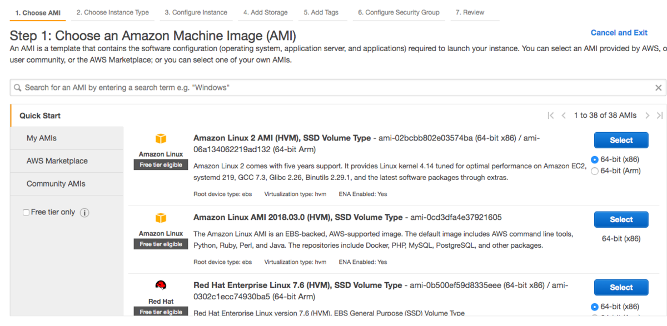The image size is (667, 326).
Task: Click the Red Hat logo icon
Action: pos(161,285)
